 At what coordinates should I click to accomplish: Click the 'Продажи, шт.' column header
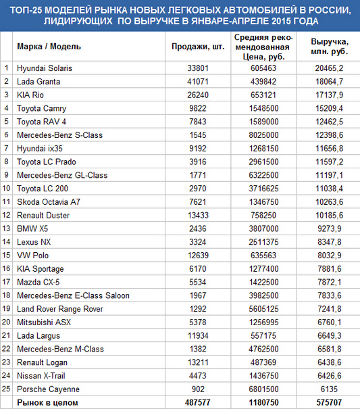[x=198, y=47]
